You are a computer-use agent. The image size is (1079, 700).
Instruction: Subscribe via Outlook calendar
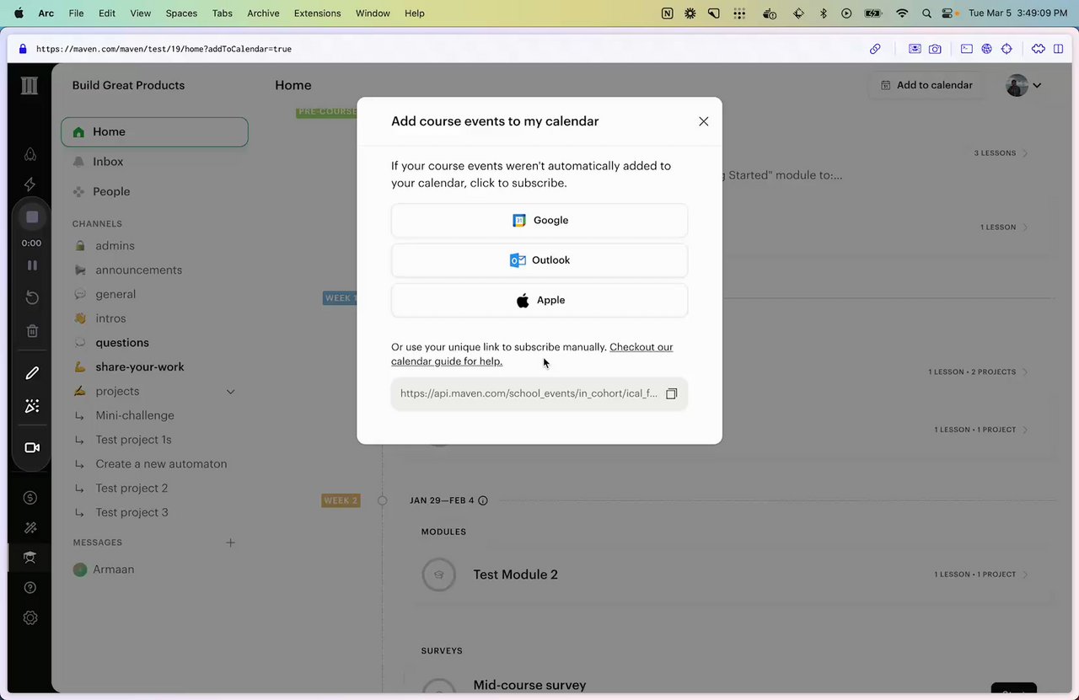coord(539,260)
